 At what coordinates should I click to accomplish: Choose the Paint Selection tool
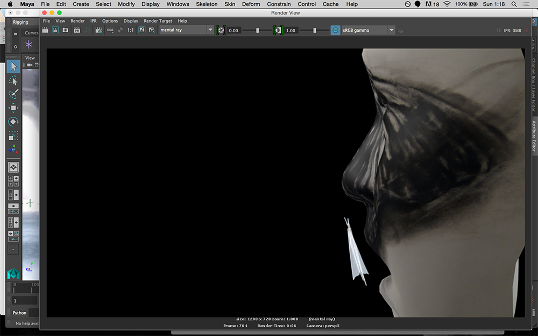click(x=13, y=94)
